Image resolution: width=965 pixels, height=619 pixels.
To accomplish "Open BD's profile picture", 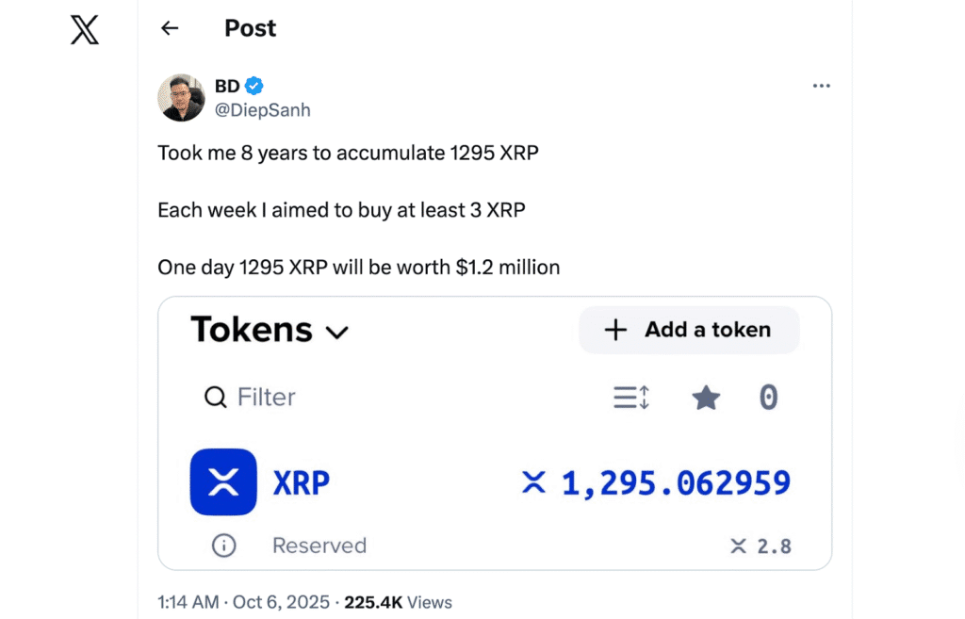I will (181, 98).
